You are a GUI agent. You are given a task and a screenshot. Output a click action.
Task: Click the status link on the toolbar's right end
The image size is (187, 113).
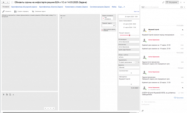[x=137, y=12]
